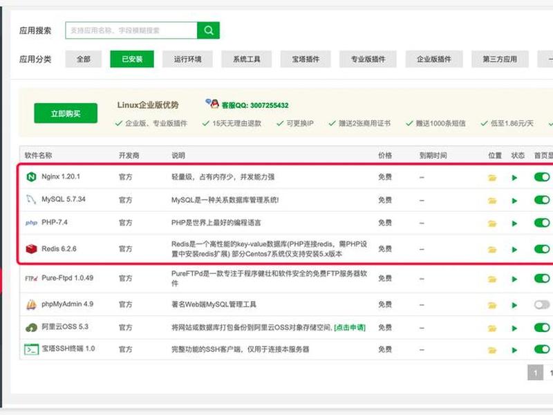Click phpMyAdmin status play icon

click(514, 305)
